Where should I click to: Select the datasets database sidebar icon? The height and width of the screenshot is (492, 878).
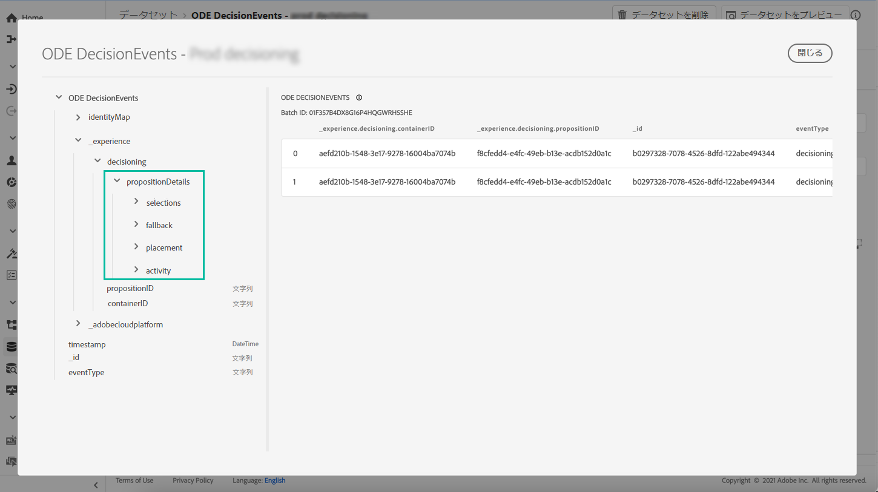pyautogui.click(x=11, y=347)
